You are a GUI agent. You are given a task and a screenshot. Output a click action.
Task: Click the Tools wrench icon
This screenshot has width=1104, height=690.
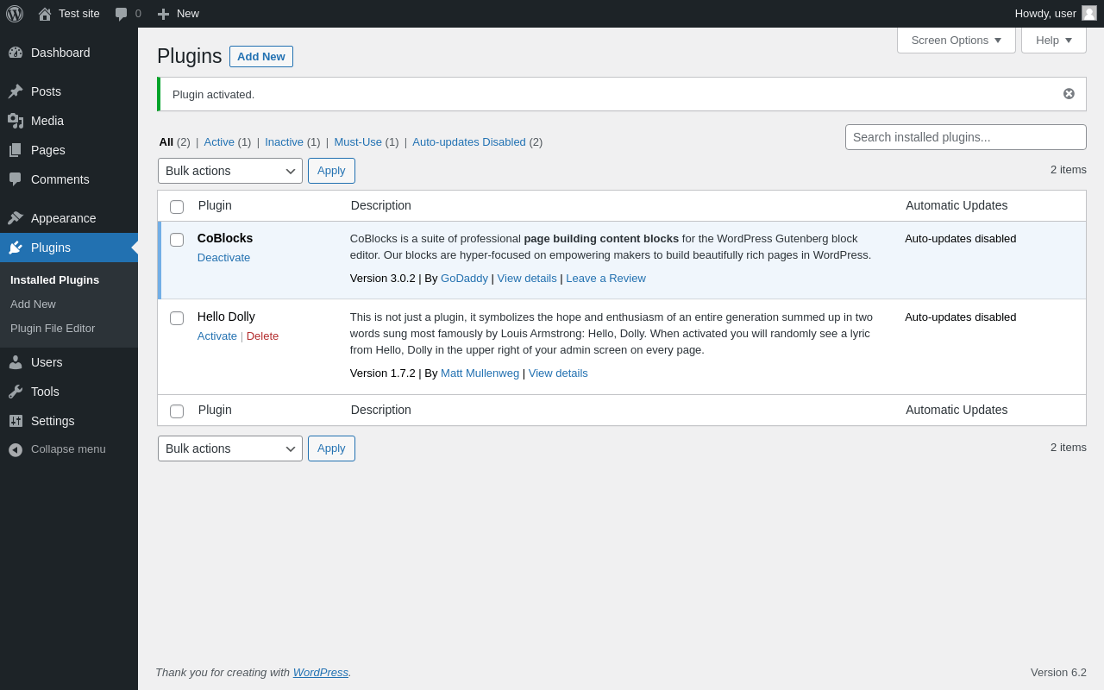pos(16,392)
